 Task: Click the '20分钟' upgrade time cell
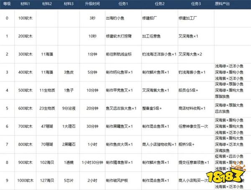click(x=92, y=108)
